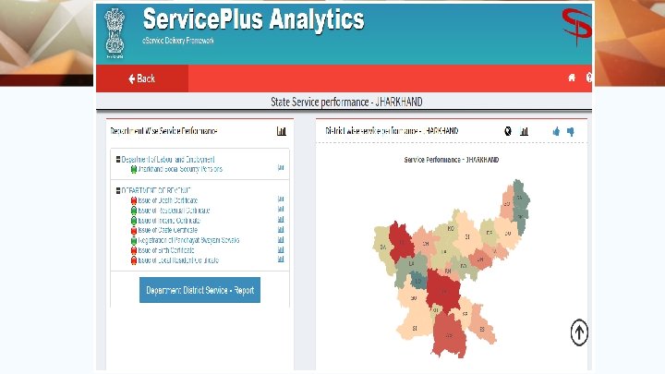Click red status light beside Issue of Caste Certificate
Screen dimensions: 665x374
[x=134, y=231]
